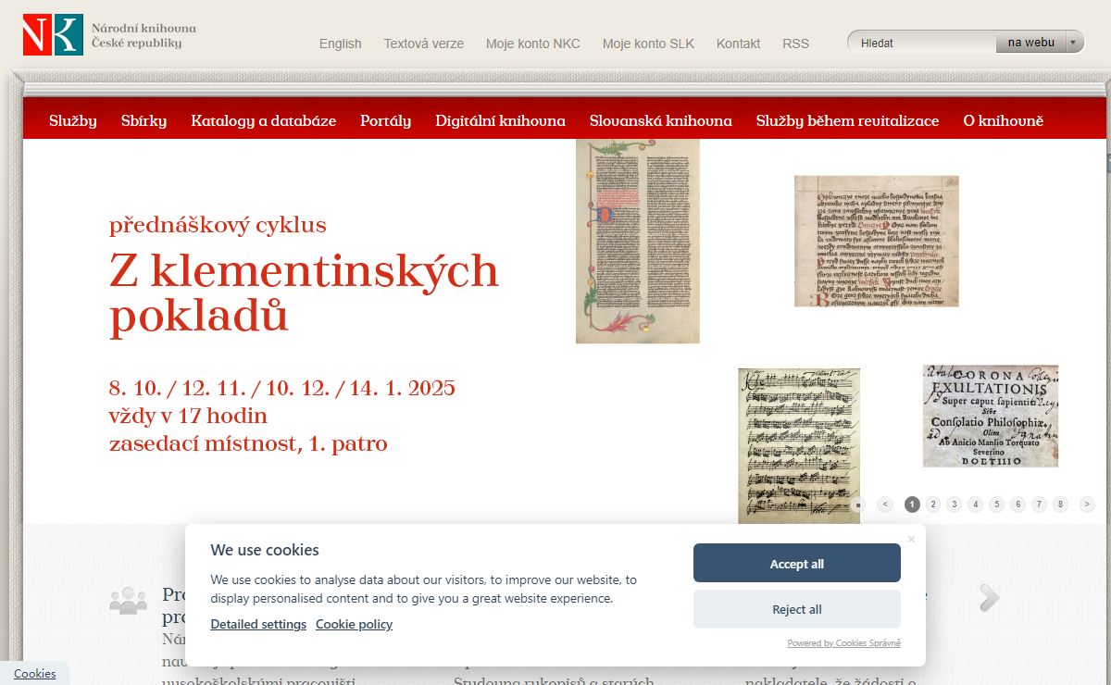
Task: Open the O knihovně menu
Action: pyautogui.click(x=1004, y=120)
